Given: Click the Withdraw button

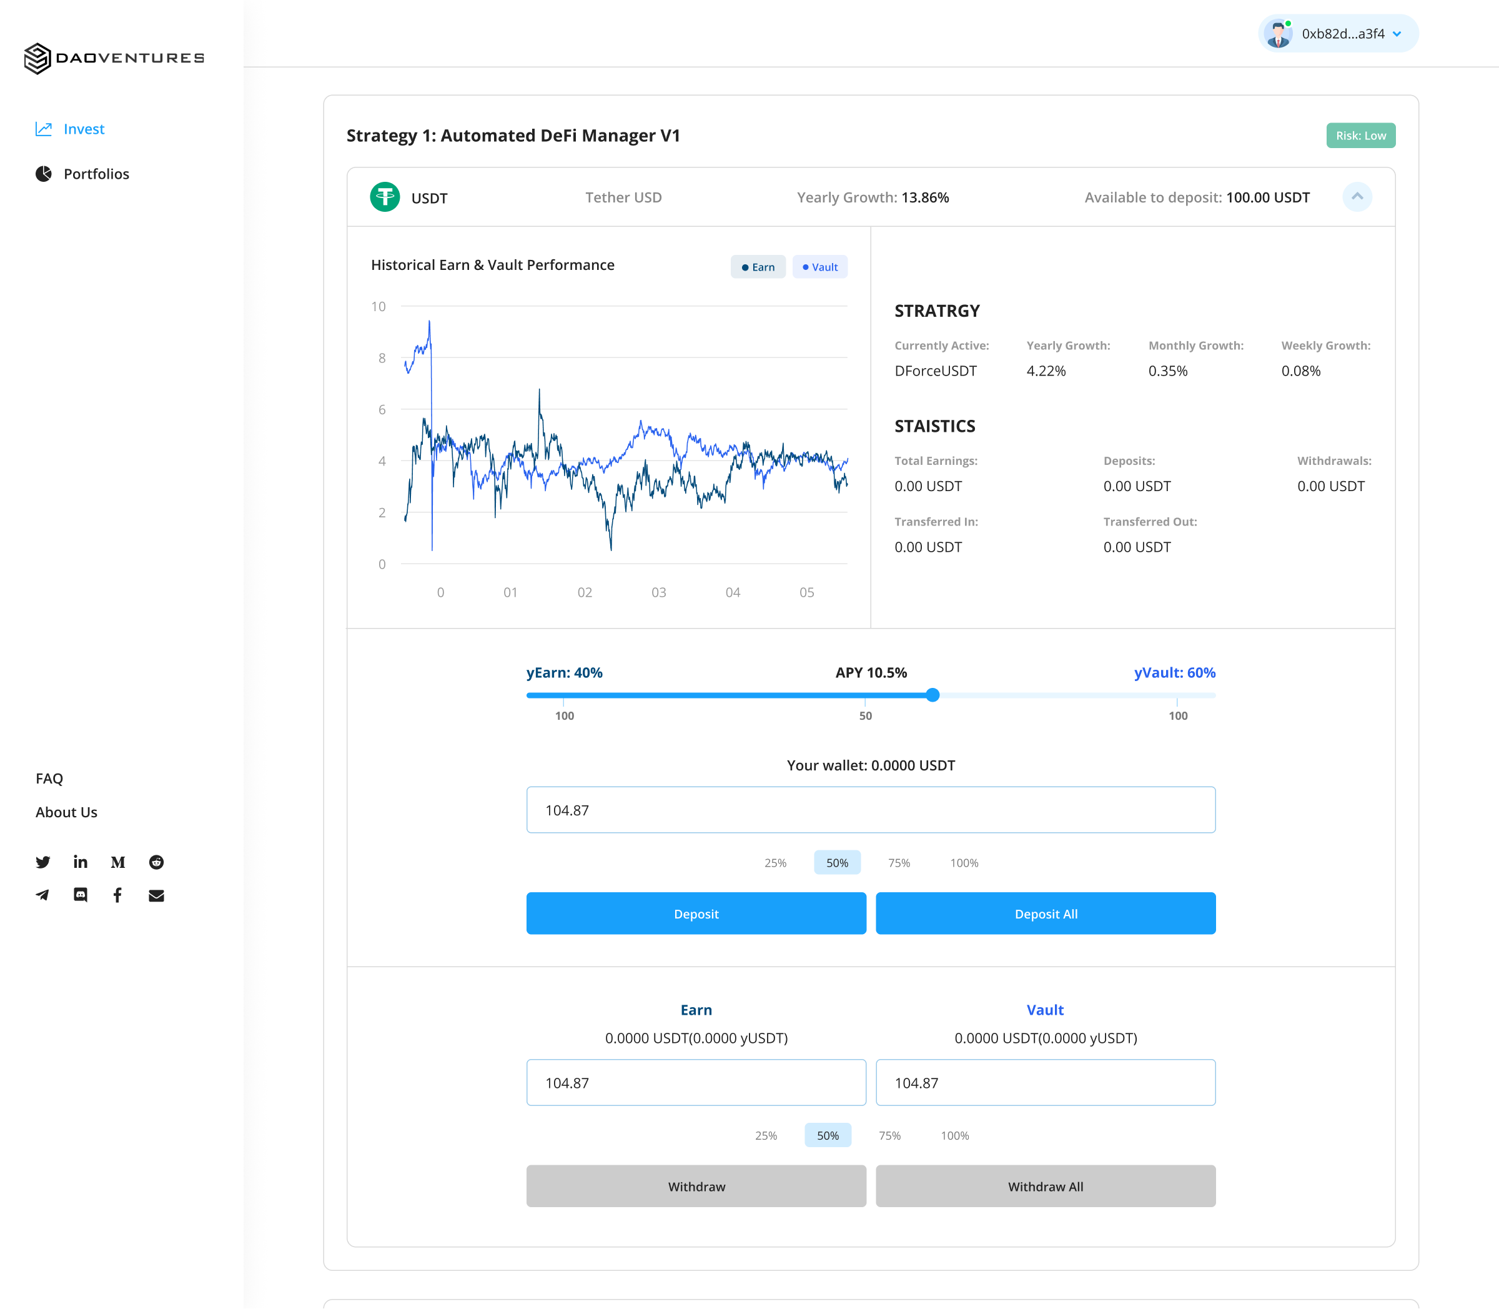Looking at the screenshot, I should (x=696, y=1187).
